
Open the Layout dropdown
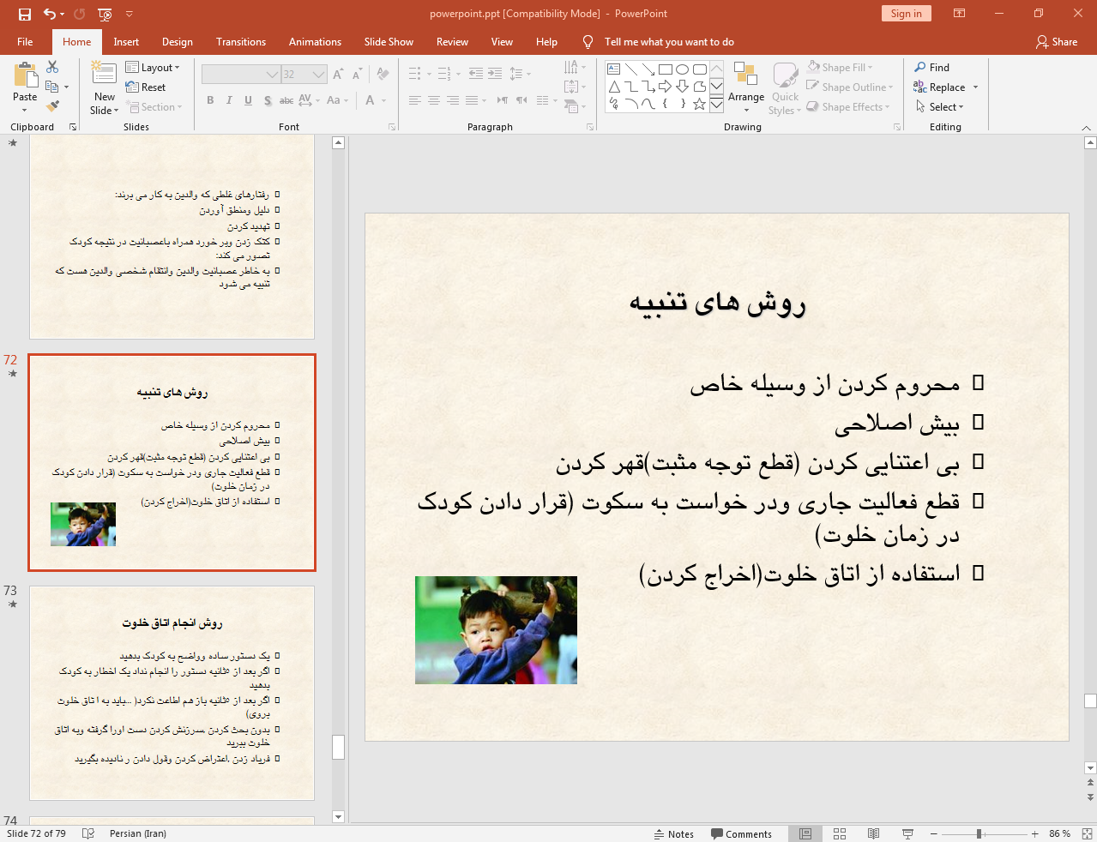[153, 68]
